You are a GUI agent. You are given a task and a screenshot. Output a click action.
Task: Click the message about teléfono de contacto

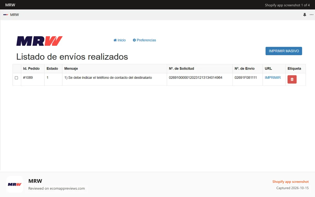click(108, 78)
